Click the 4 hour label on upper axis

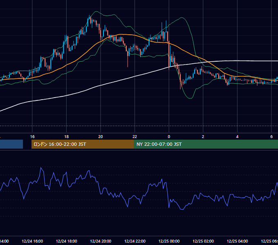pos(237,137)
